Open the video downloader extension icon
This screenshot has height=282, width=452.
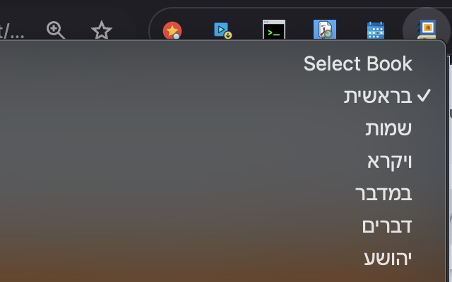(222, 30)
